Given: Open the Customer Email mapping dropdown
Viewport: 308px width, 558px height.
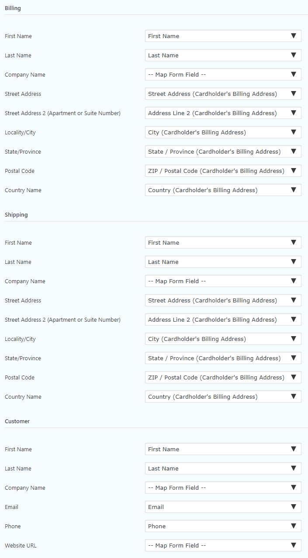Looking at the screenshot, I should 223,507.
